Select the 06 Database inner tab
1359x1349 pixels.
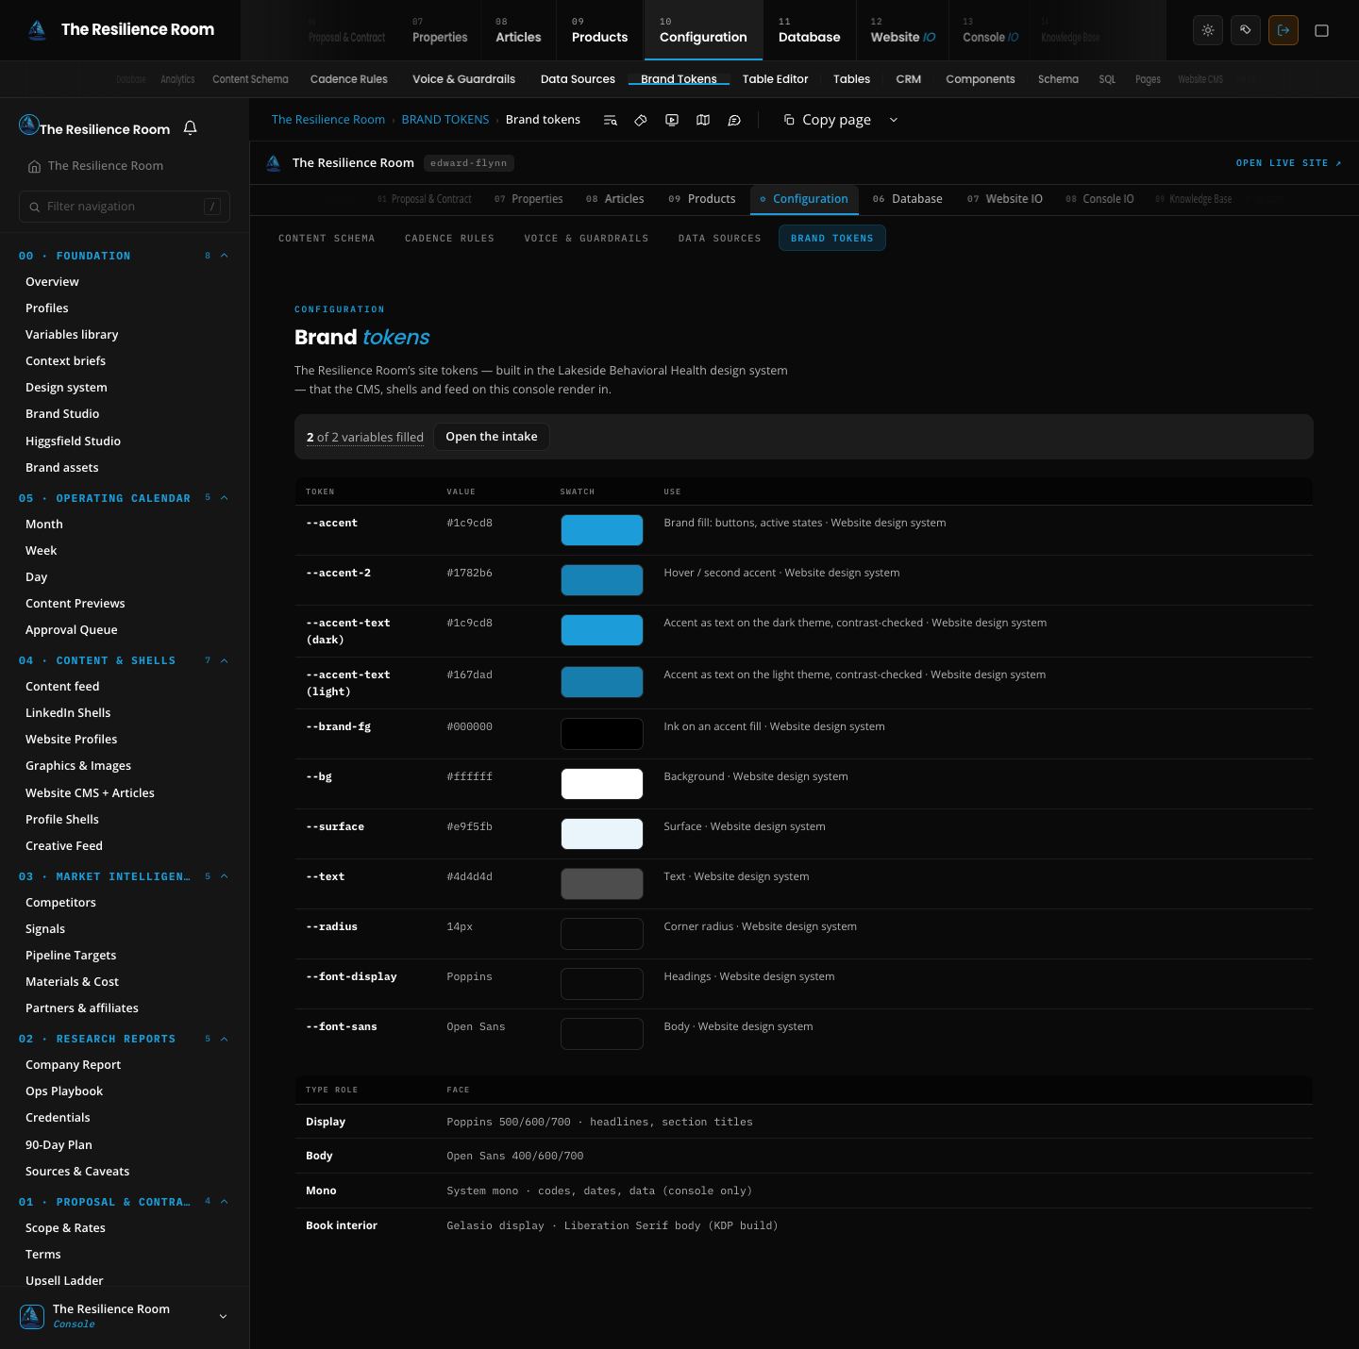tap(907, 199)
